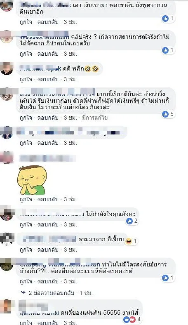The height and width of the screenshot is (325, 188).
Task: Expand the 2 ข้อความตอบกลับ replies
Action: (x=51, y=293)
